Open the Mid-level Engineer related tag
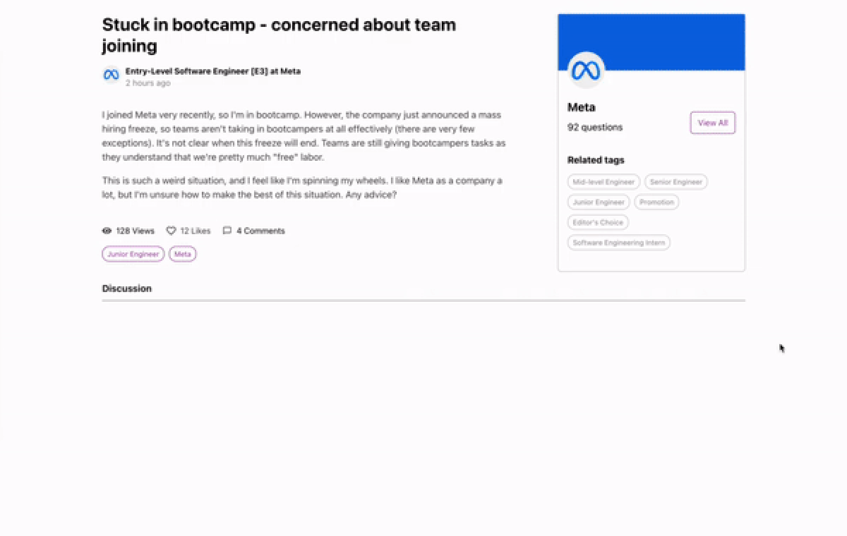Viewport: 847px width, 536px height. (603, 182)
